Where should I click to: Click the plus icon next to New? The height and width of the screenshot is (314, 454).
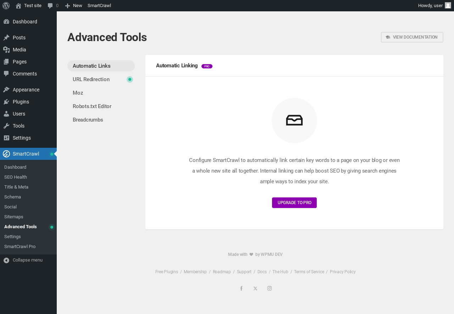coord(67,6)
